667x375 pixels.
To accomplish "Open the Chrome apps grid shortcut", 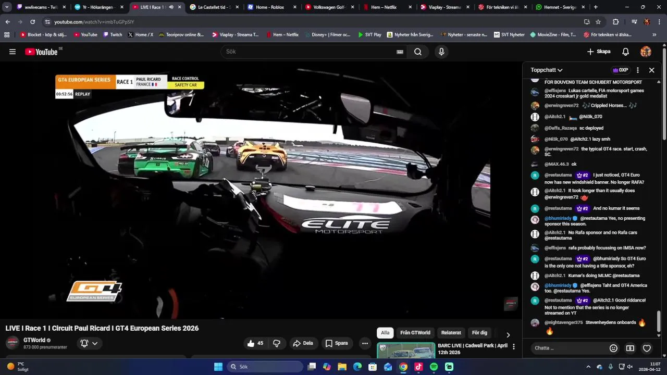I will [7, 35].
